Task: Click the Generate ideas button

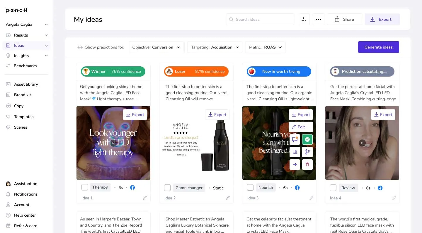Action: click(378, 47)
